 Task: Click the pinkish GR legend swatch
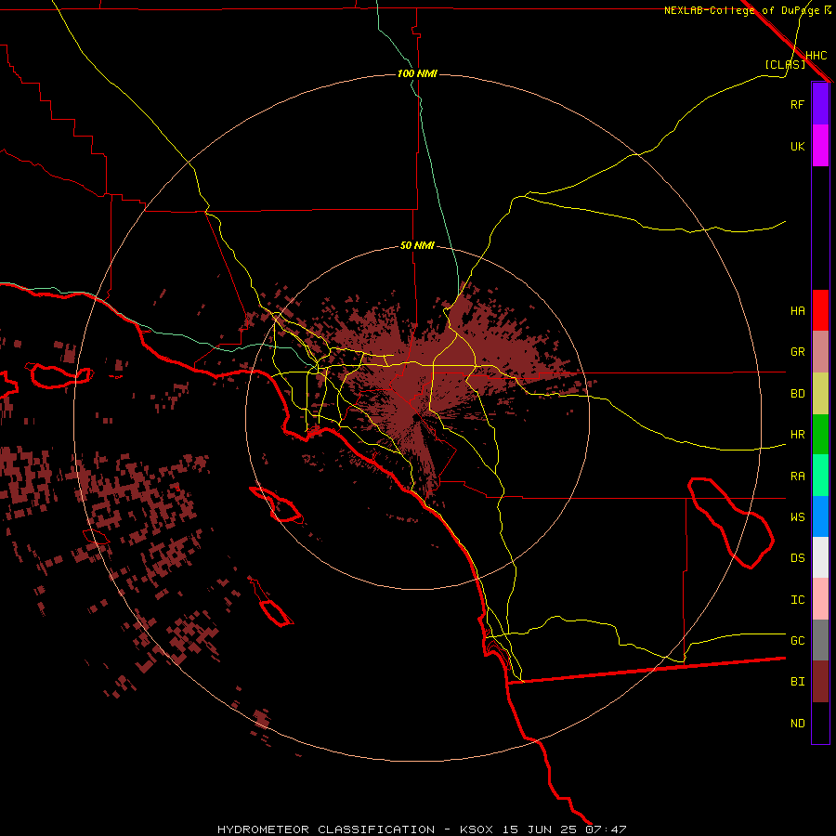820,352
